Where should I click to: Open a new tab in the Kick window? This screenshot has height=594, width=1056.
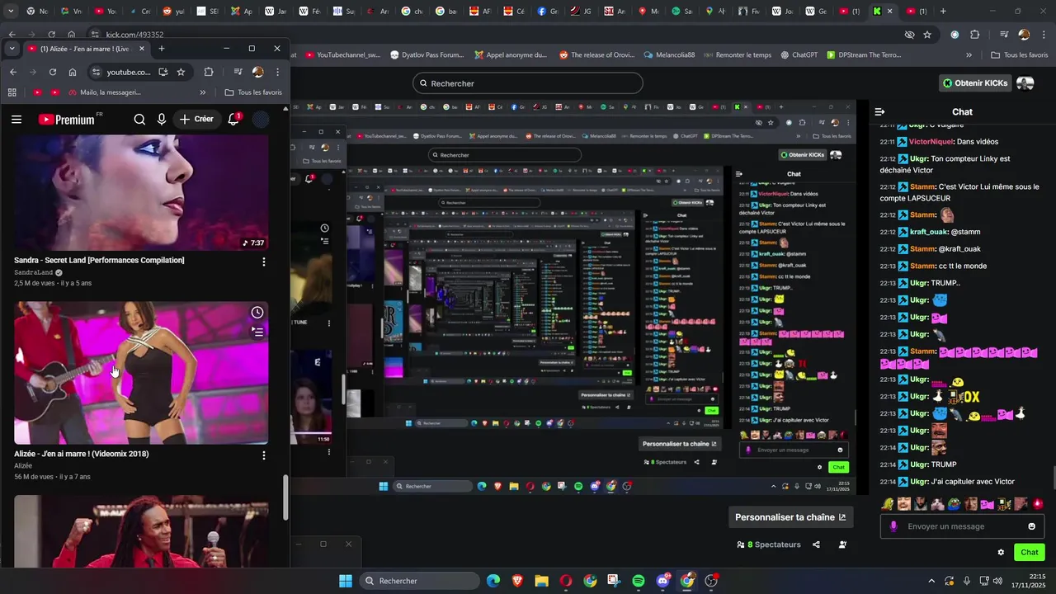pyautogui.click(x=943, y=12)
